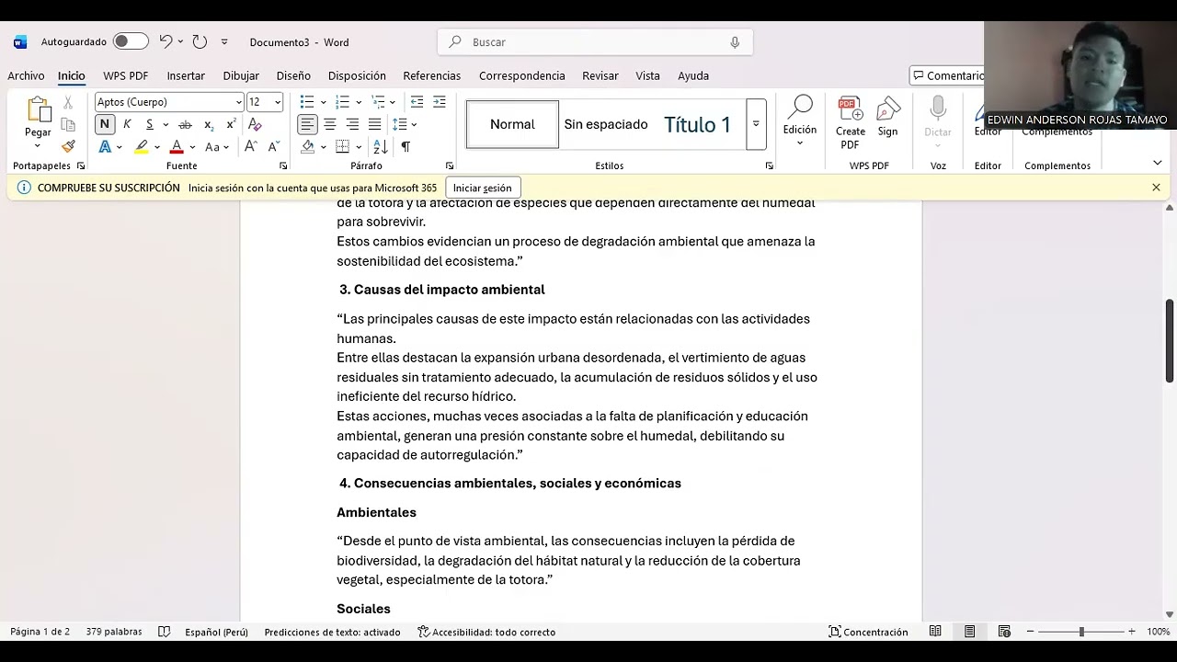Screen dimensions: 1177x662
Task: Click the Undo arrow in the title bar
Action: 166,41
